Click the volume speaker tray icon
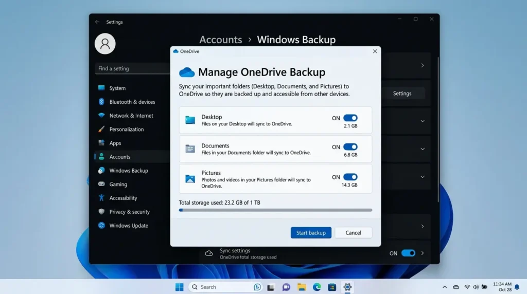Viewport: 527px width, 294px height. tap(476, 287)
